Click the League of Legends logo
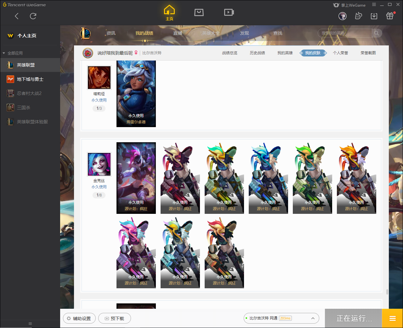Screen dimensions: 403x328 [85, 33]
